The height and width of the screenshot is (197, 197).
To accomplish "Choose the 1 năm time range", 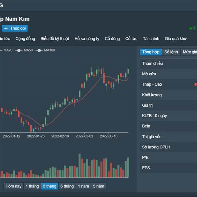I will [83, 186].
